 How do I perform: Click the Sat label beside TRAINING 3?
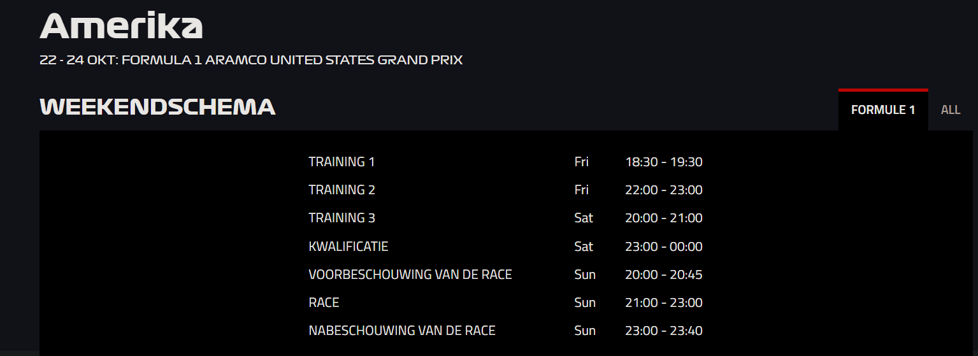pyautogui.click(x=584, y=218)
